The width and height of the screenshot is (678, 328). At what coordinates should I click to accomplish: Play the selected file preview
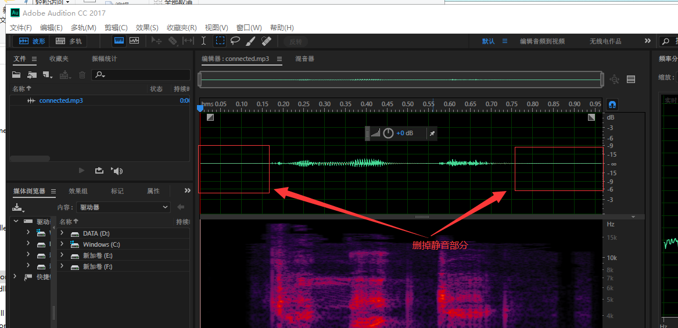pos(81,171)
